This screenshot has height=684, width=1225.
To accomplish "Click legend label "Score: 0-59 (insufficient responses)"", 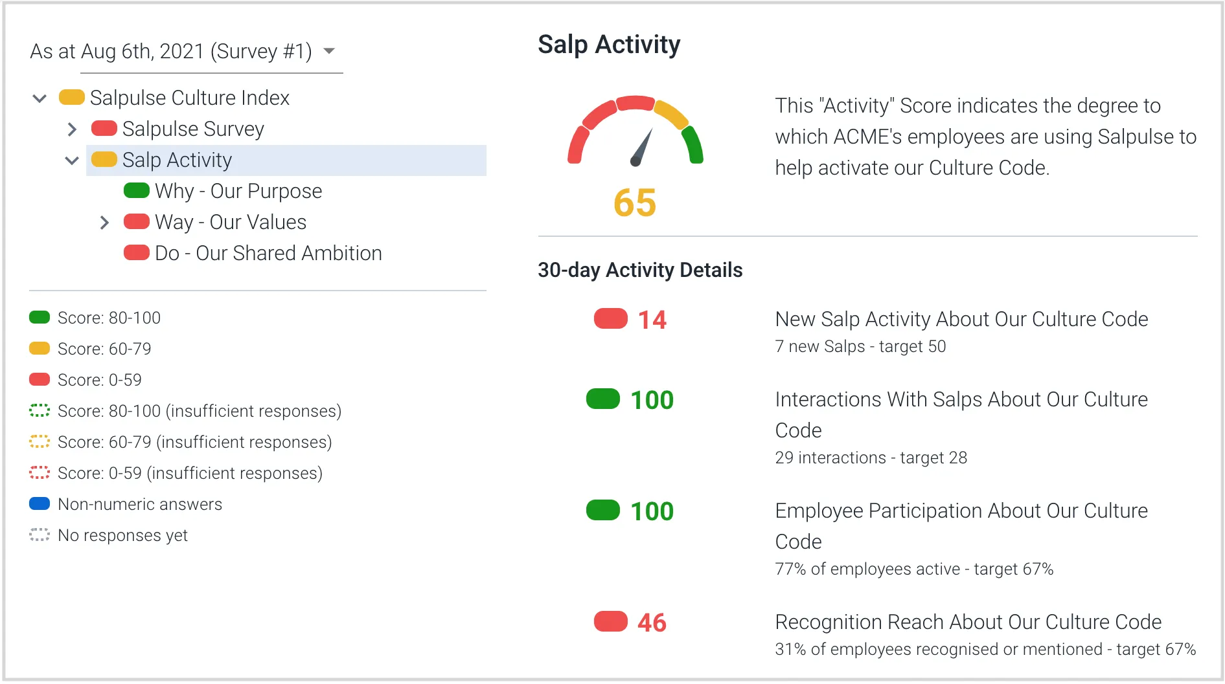I will click(x=190, y=473).
